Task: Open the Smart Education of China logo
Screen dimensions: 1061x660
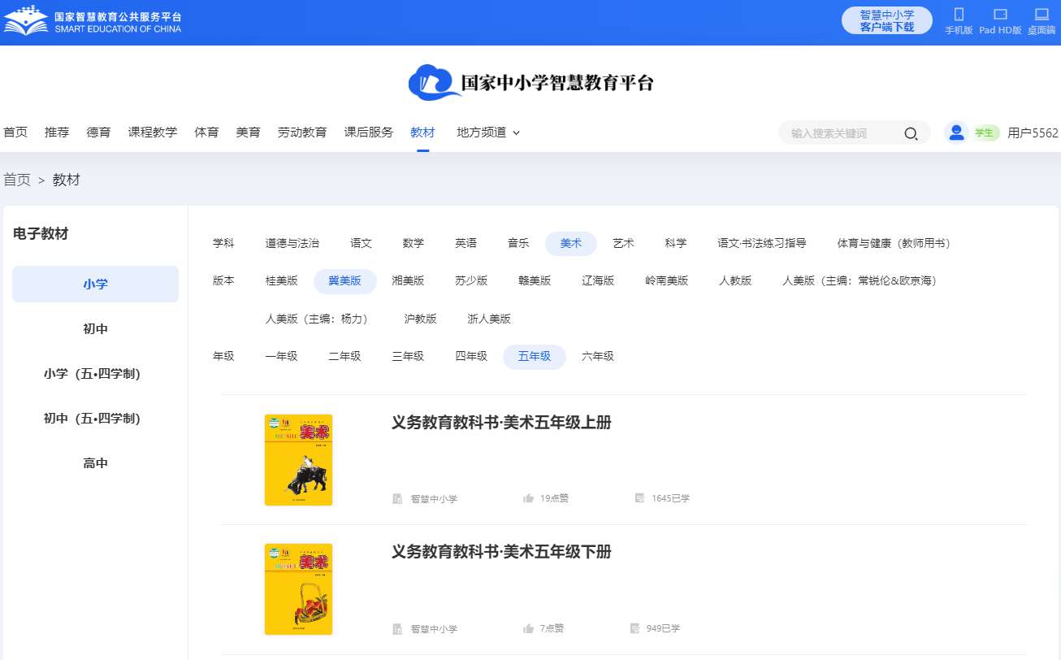Action: [93, 22]
